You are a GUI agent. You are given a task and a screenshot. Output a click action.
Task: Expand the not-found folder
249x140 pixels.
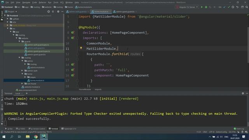coord(22,84)
